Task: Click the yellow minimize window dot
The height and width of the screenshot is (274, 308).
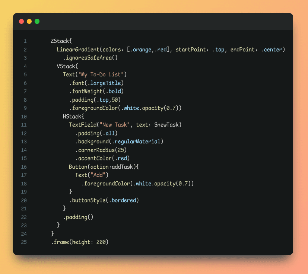Action: [x=29, y=22]
